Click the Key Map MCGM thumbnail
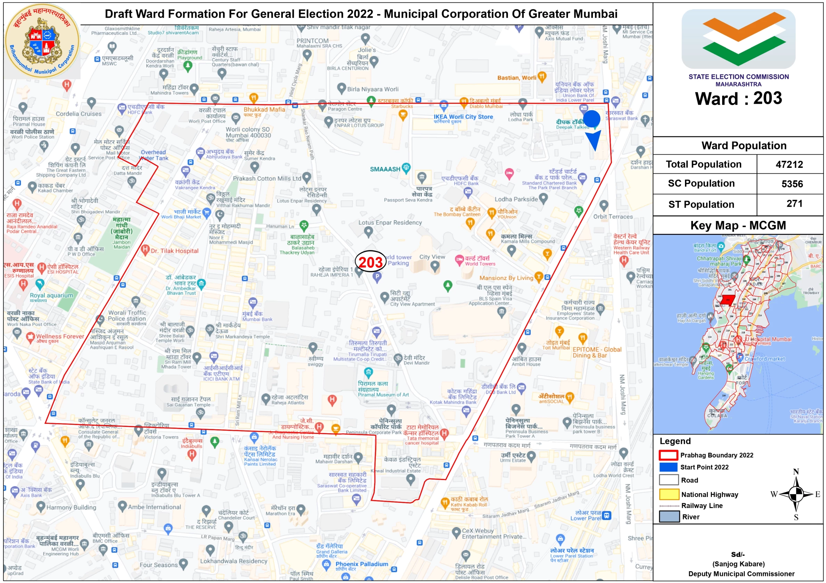 [738, 334]
